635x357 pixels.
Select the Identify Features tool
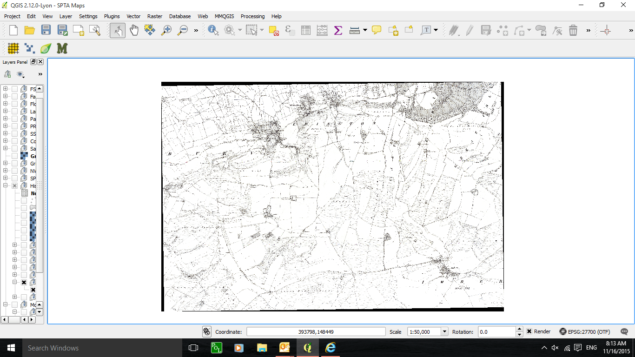point(212,30)
